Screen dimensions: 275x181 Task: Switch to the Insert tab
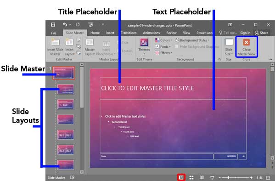[110, 33]
